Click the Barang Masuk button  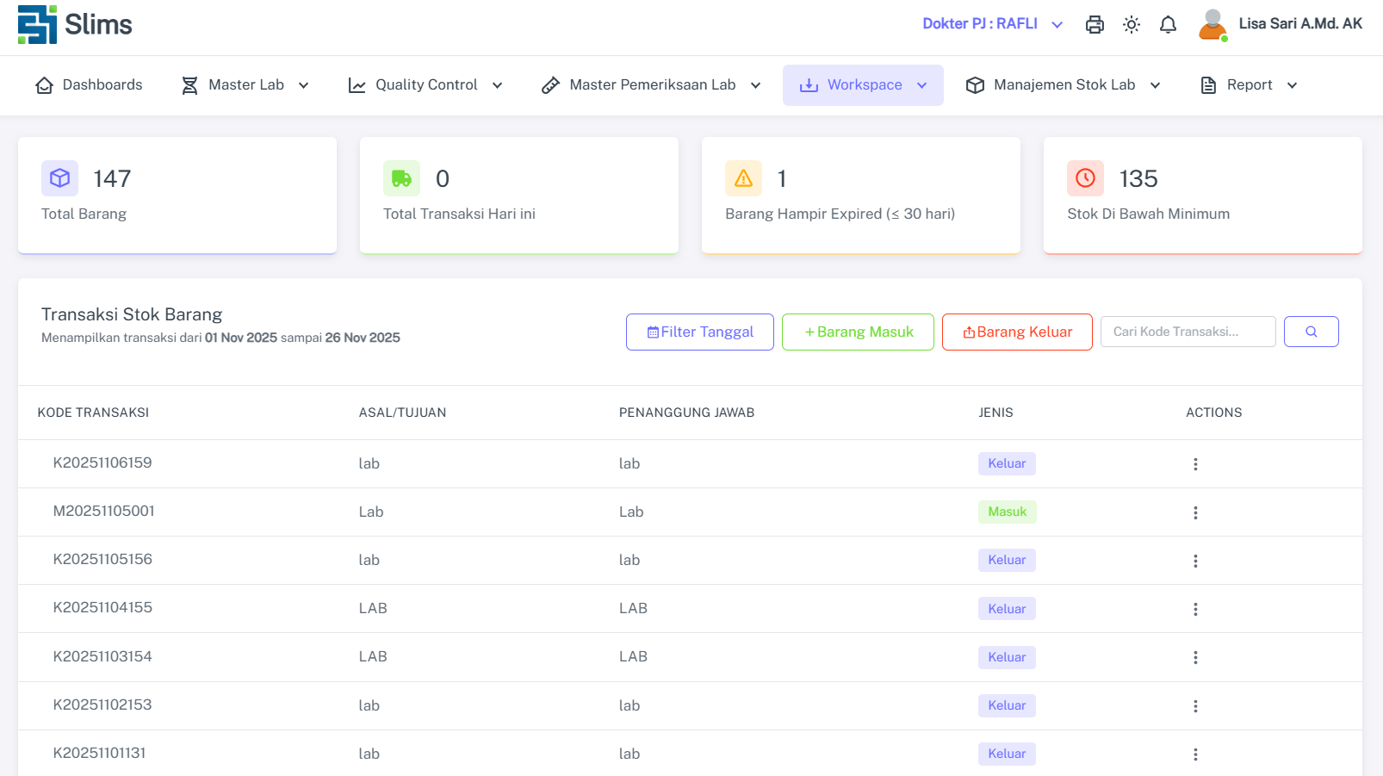pyautogui.click(x=858, y=332)
